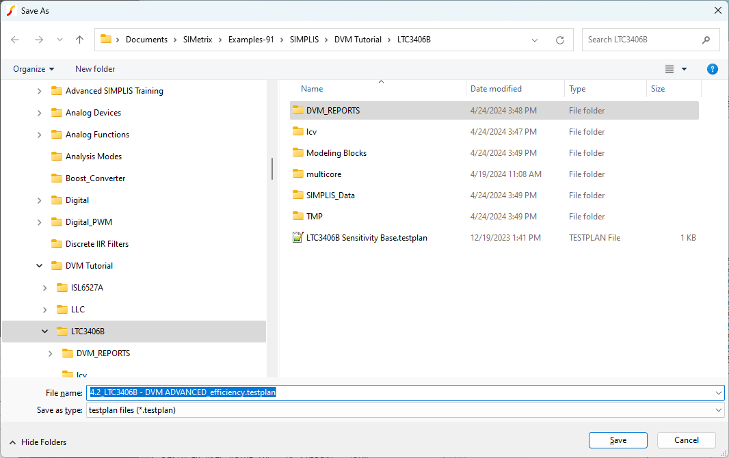Click the search magnifier icon

[706, 40]
